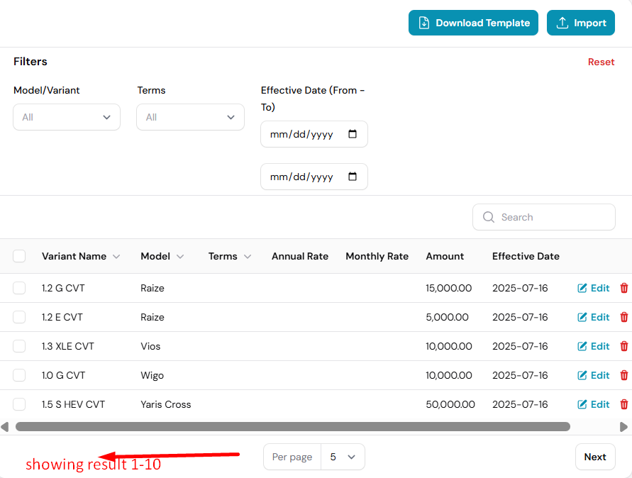Edit the 1.2 E CVT row

tap(593, 317)
